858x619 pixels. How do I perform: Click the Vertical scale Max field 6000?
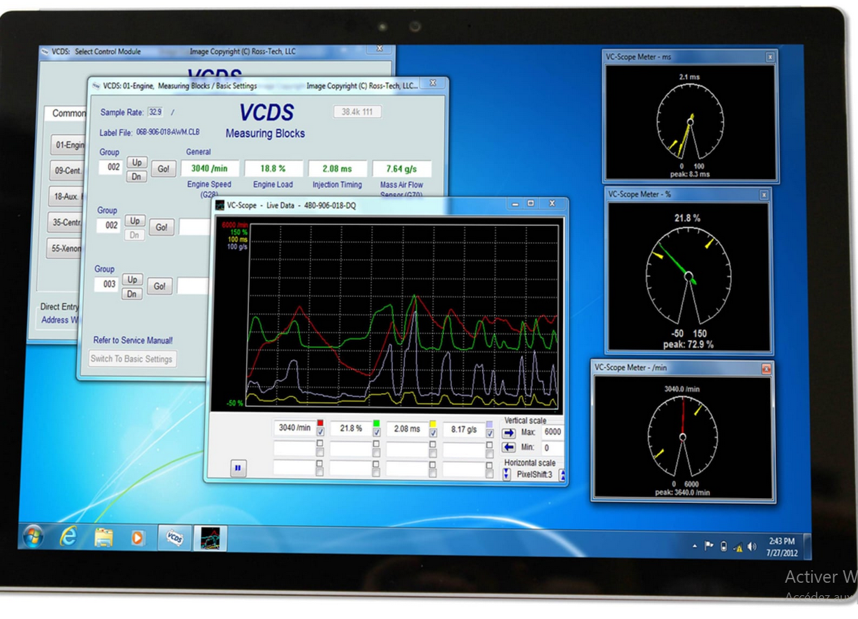click(x=551, y=432)
